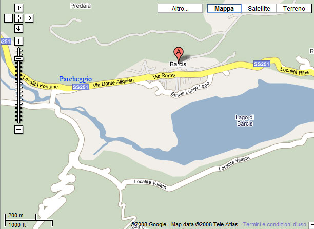Switch to Terreno view
314x229 pixels.
(294, 9)
